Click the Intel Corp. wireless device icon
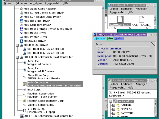 [25, 89]
